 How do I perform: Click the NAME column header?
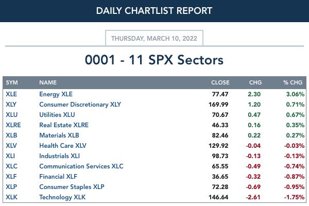(x=48, y=82)
